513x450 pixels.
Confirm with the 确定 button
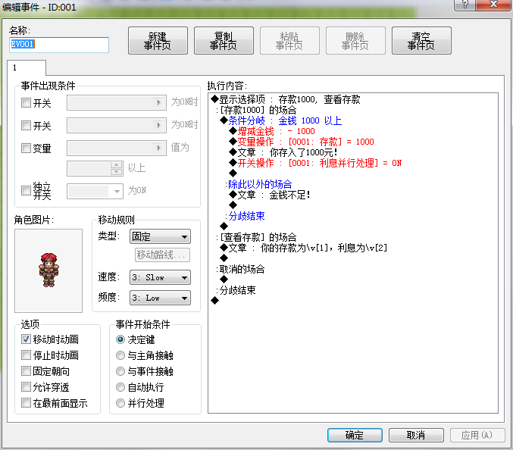[355, 435]
